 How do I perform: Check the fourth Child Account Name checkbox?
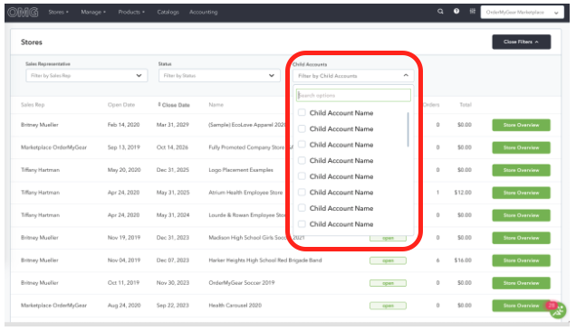[302, 160]
